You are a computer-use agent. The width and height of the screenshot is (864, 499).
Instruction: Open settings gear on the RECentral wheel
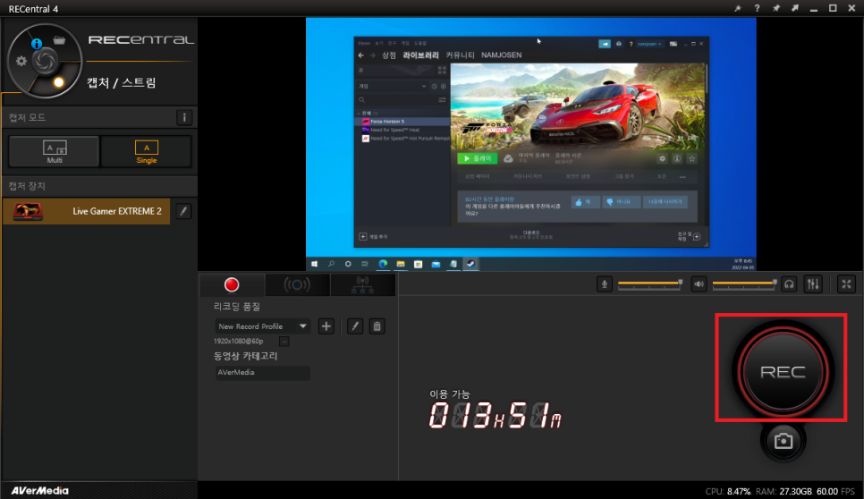[x=21, y=61]
